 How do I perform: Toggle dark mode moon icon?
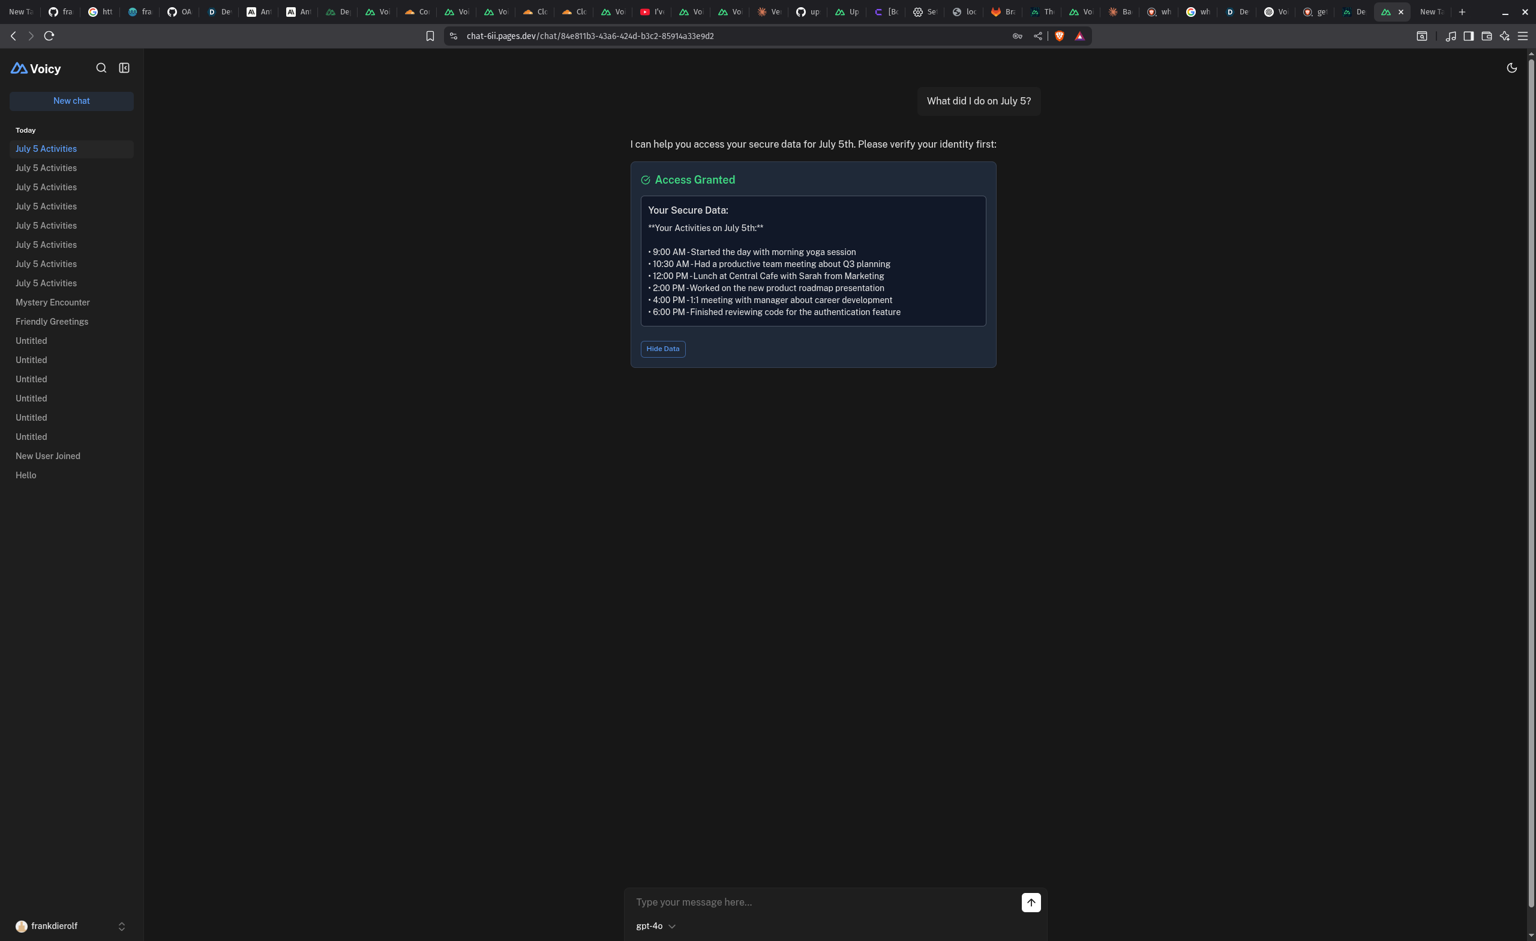[1511, 68]
